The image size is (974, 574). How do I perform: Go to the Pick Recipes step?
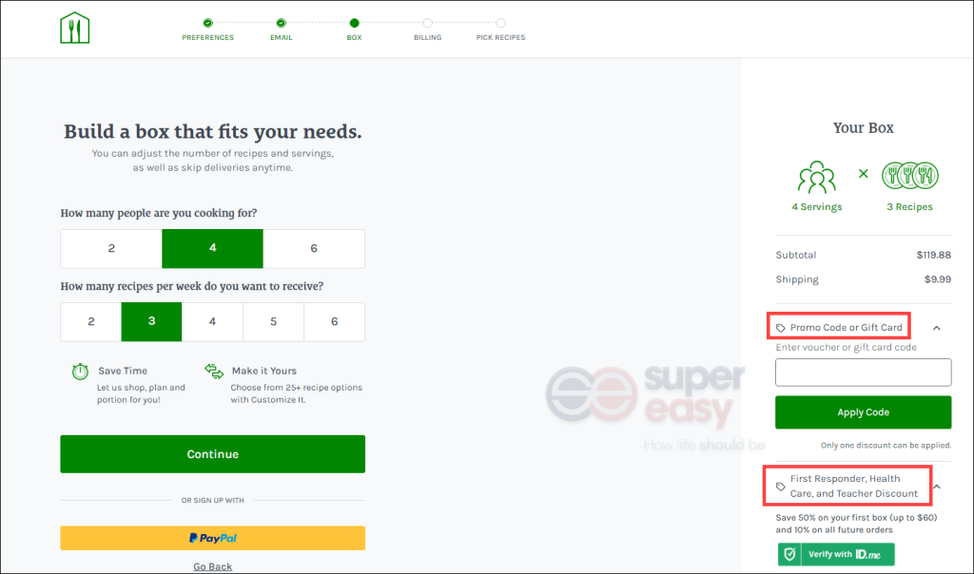click(500, 29)
